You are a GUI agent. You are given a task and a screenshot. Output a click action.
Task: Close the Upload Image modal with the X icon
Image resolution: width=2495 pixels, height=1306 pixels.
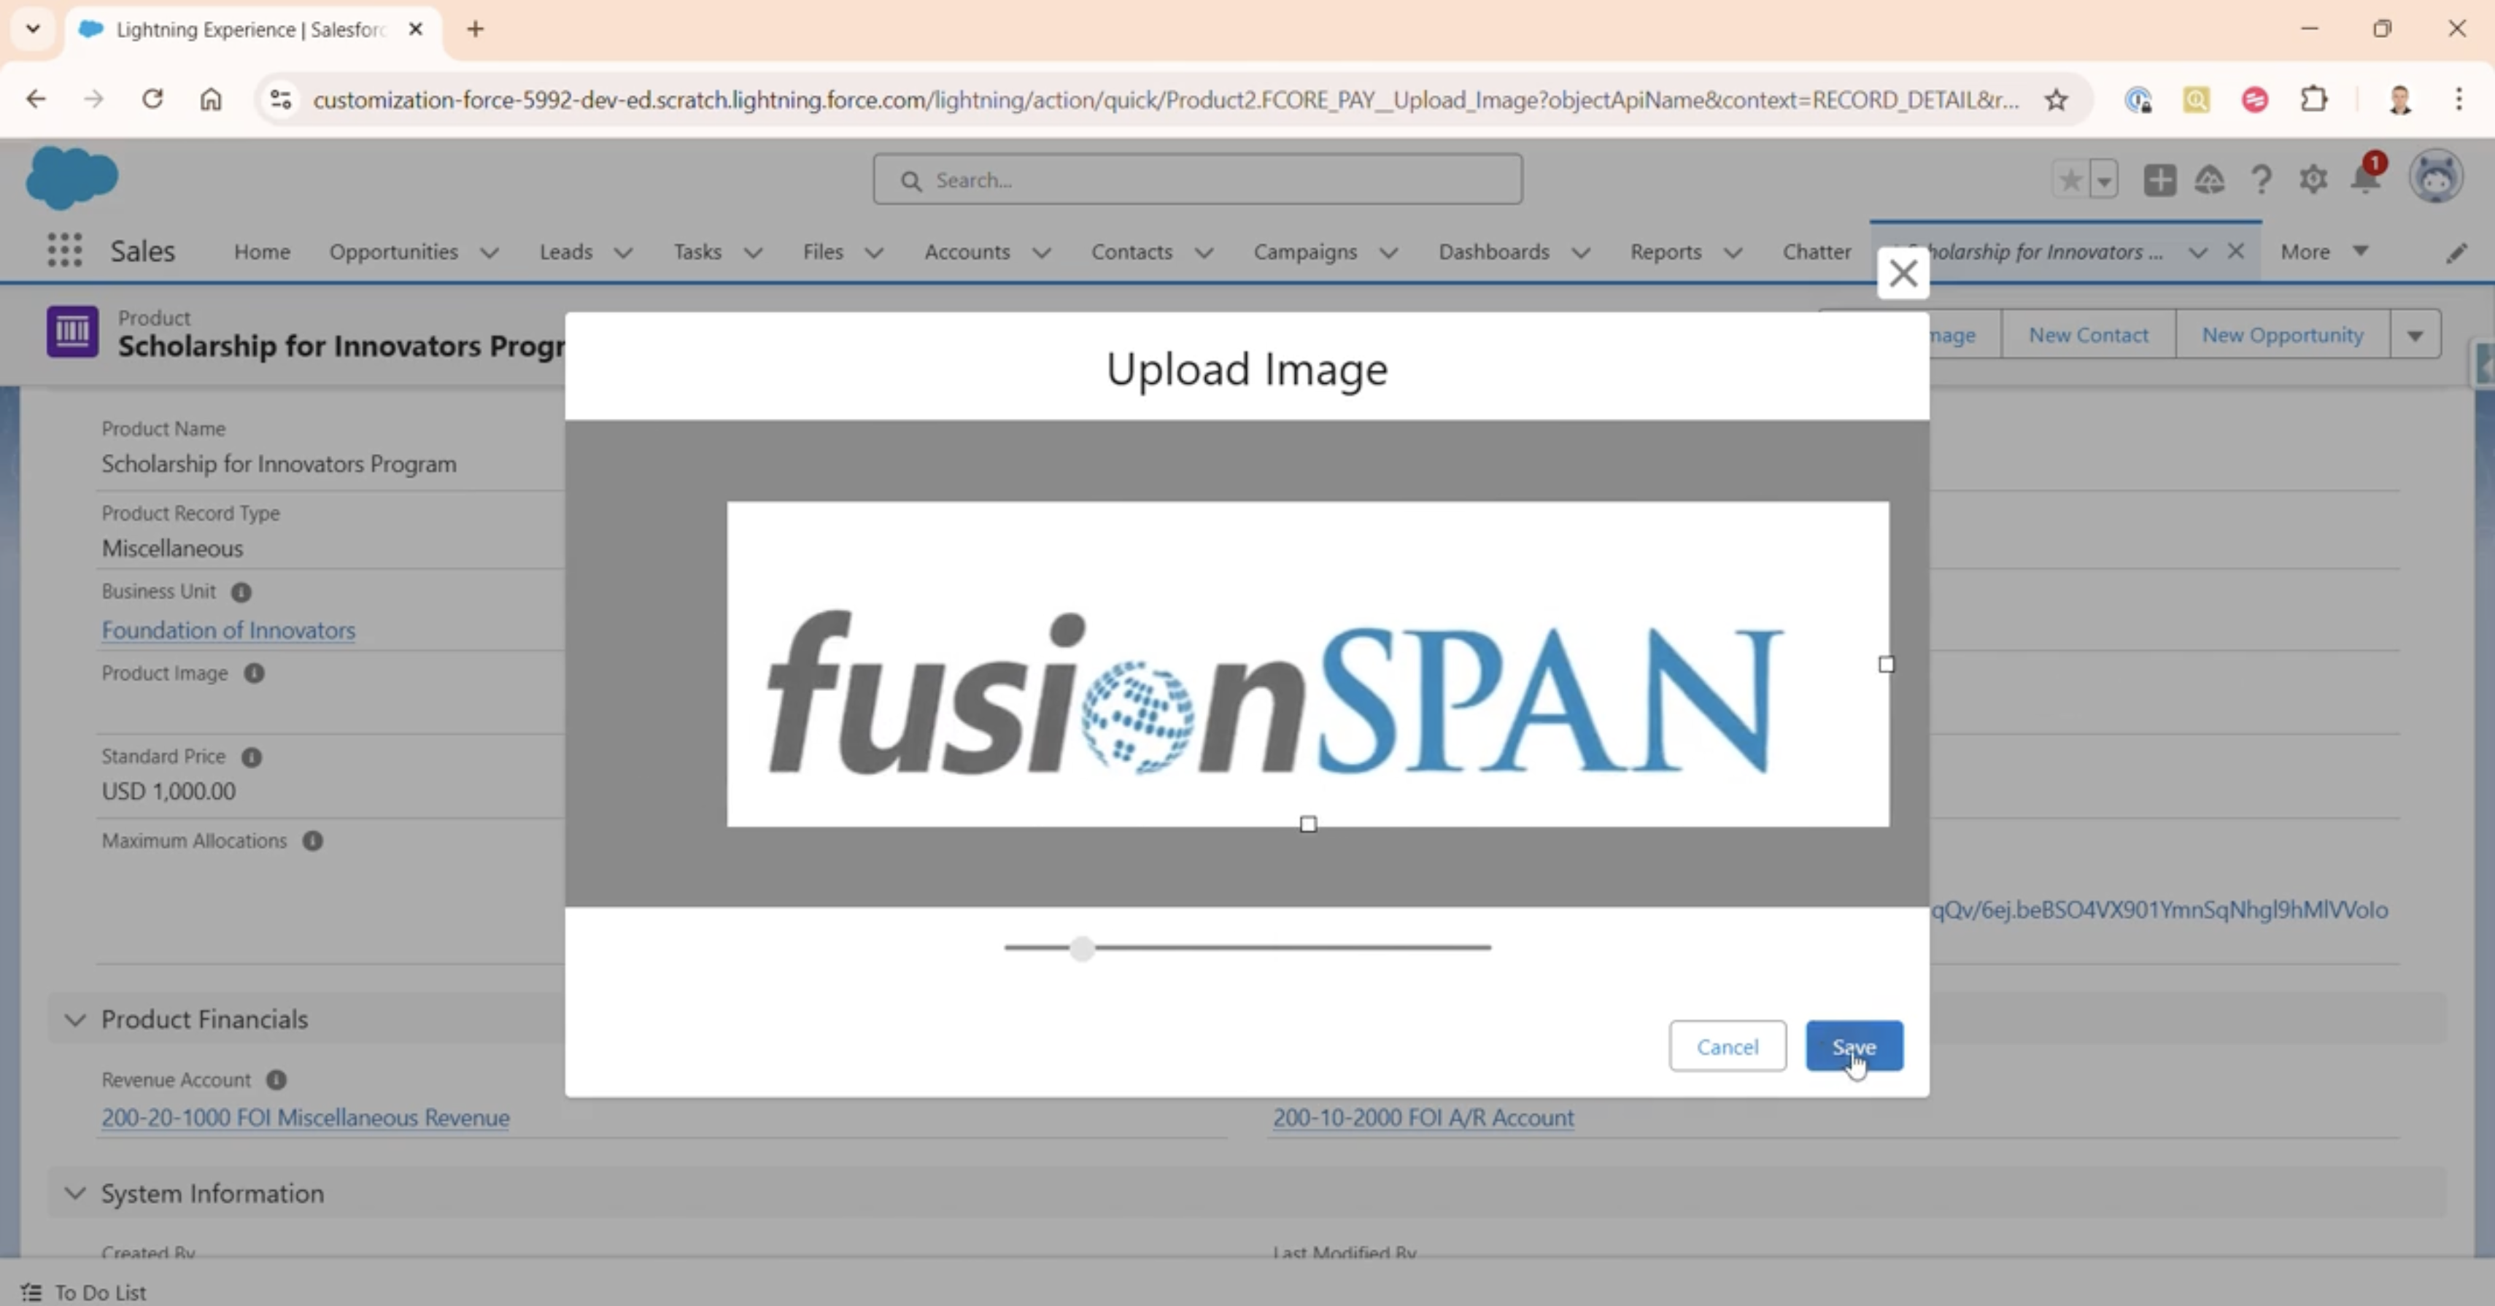(x=1903, y=273)
